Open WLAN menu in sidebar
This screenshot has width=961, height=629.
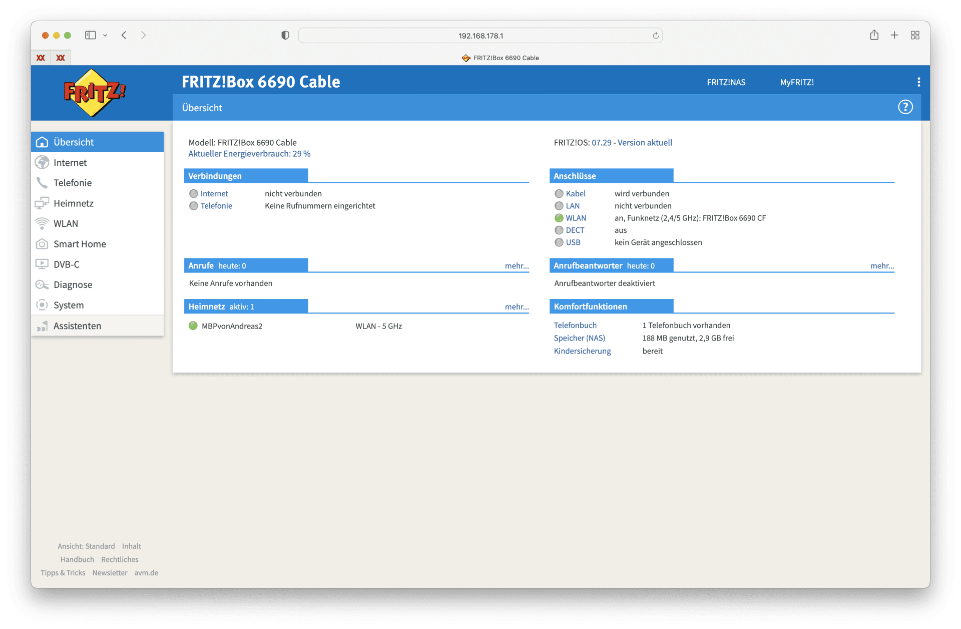(97, 223)
